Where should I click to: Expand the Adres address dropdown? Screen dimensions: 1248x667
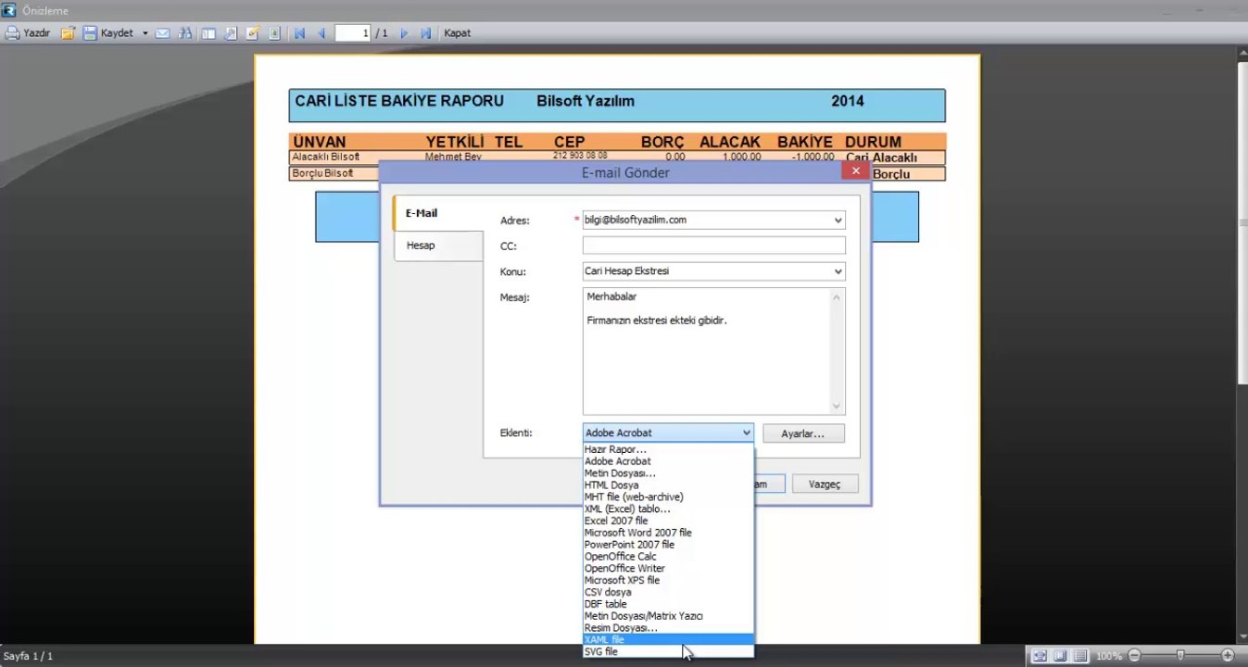pyautogui.click(x=838, y=220)
